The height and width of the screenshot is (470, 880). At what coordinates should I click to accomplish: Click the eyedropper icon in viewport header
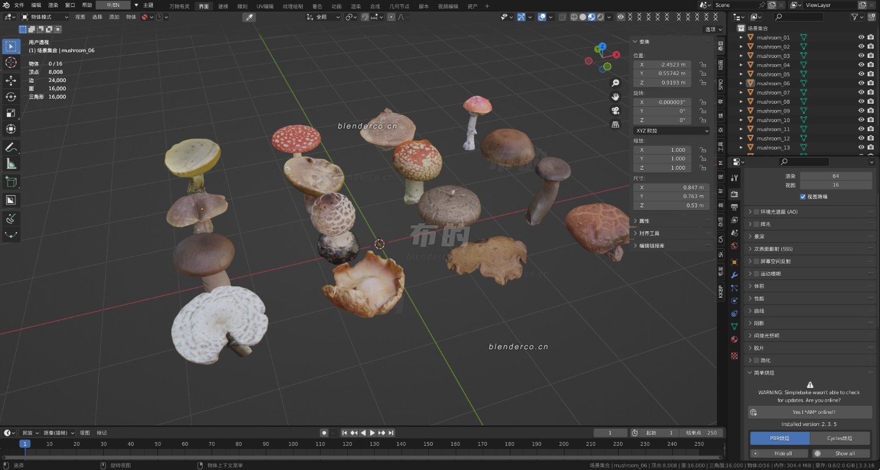click(250, 17)
